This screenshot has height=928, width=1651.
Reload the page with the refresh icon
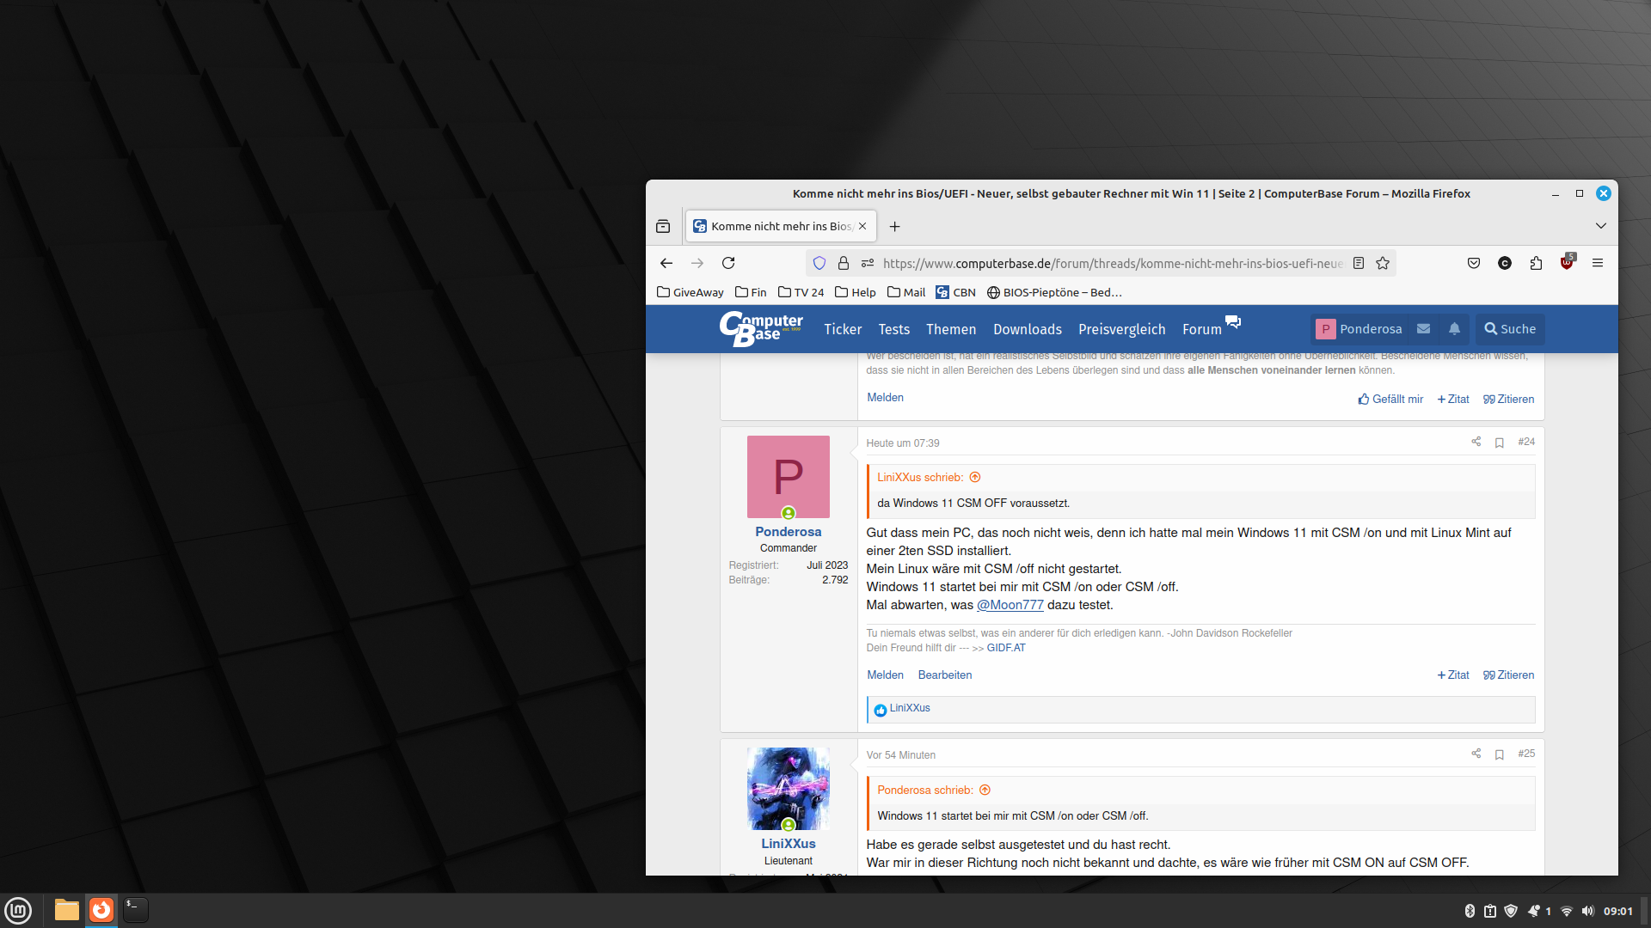[728, 263]
